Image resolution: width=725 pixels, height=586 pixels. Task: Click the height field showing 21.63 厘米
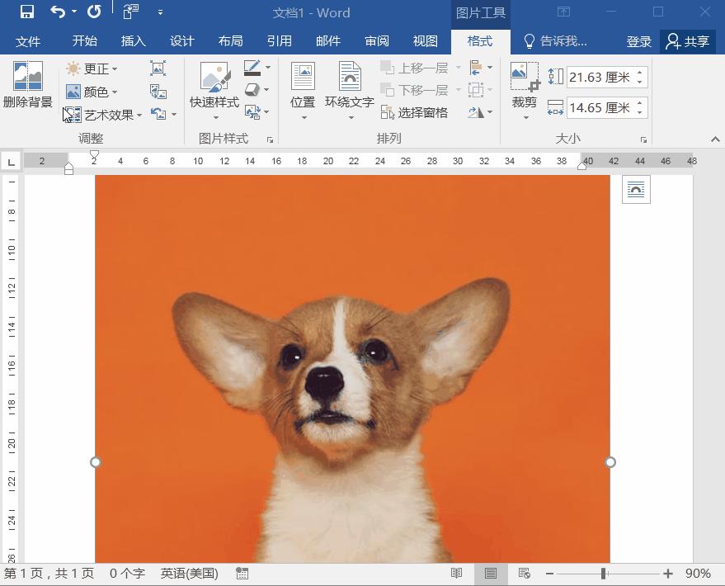(600, 78)
